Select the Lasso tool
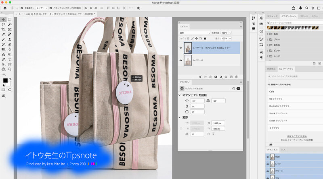323x179 pixels. pyautogui.click(x=3, y=24)
